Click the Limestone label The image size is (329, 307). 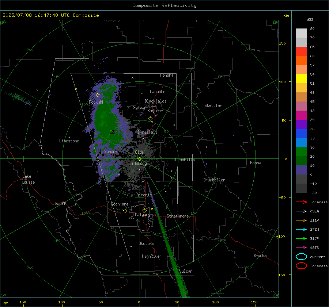(x=69, y=141)
